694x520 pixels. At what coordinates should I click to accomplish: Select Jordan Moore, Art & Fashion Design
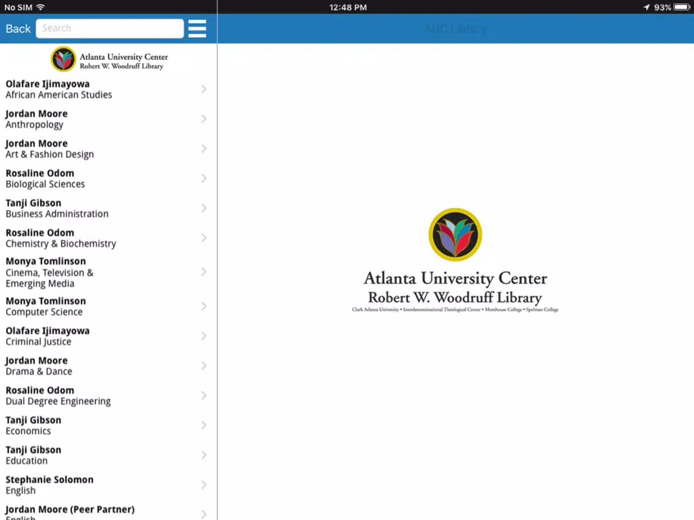(x=109, y=148)
